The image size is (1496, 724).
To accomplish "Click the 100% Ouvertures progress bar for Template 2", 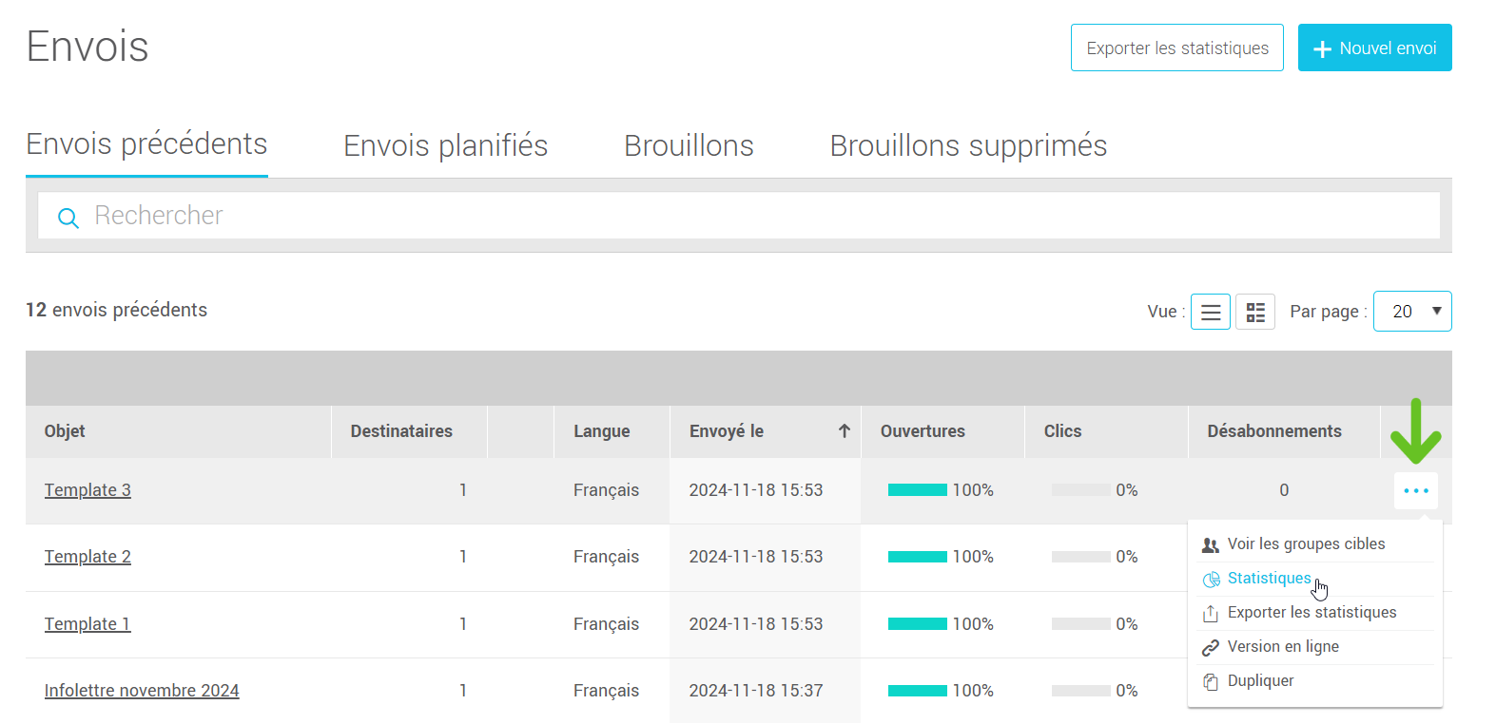I will [917, 557].
